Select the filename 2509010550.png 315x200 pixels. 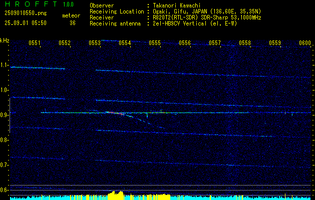click(x=26, y=13)
